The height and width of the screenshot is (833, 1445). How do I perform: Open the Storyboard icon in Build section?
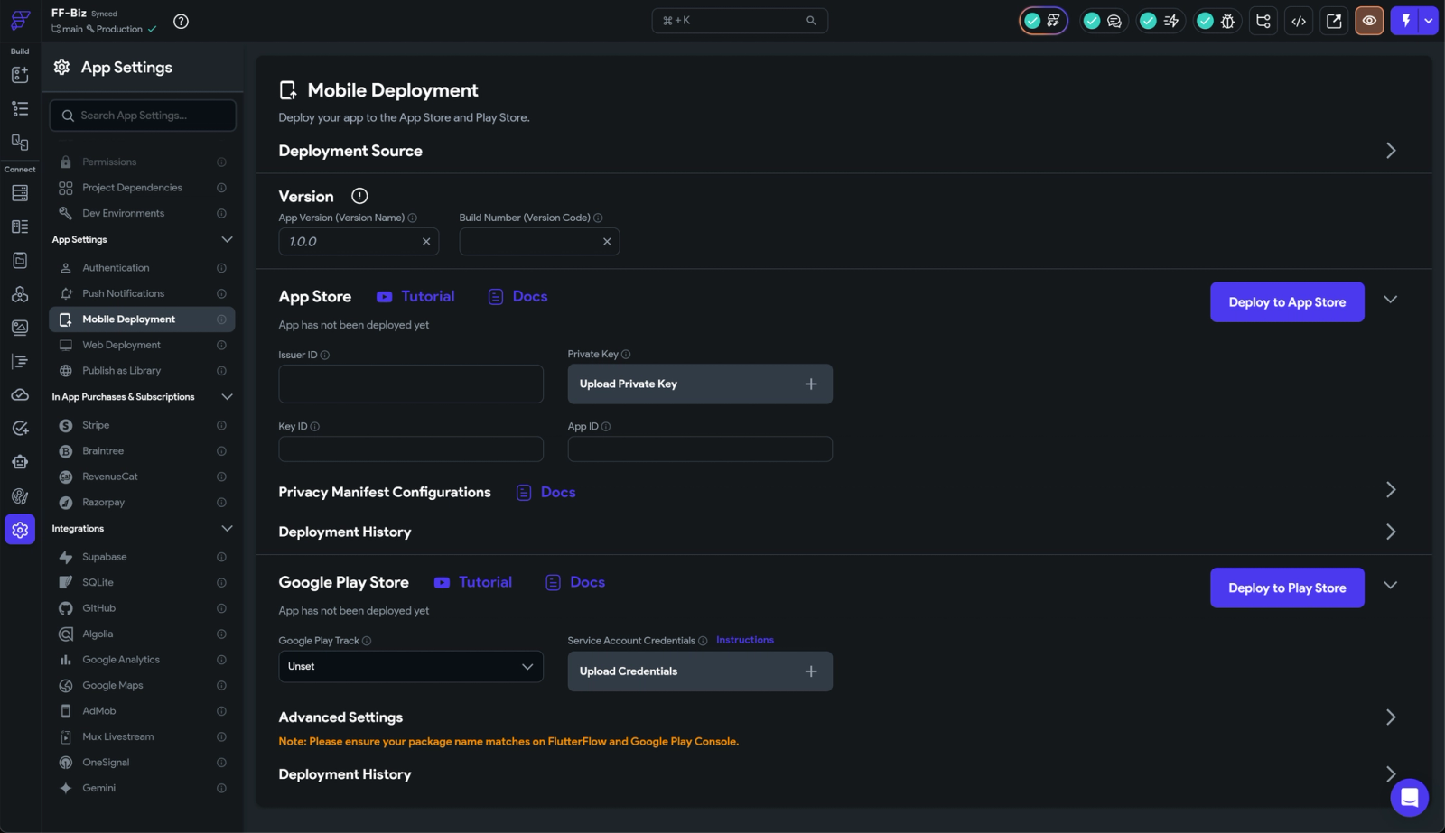pyautogui.click(x=20, y=142)
